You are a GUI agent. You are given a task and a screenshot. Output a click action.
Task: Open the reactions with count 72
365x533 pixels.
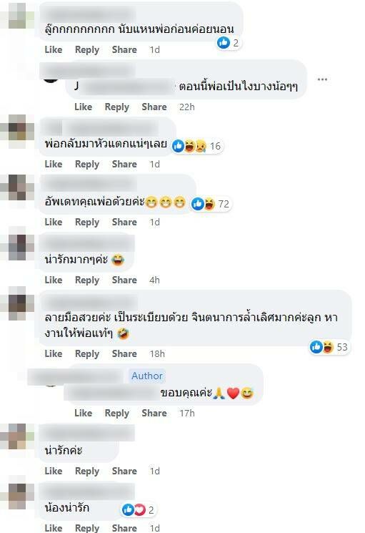tap(210, 204)
